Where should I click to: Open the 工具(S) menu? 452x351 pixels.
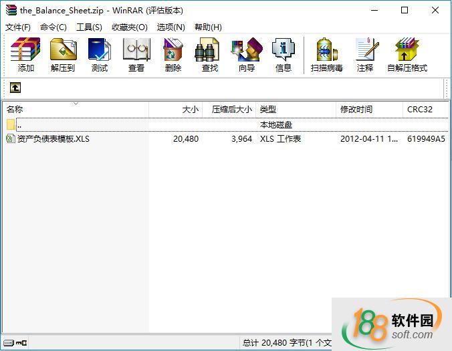point(89,27)
